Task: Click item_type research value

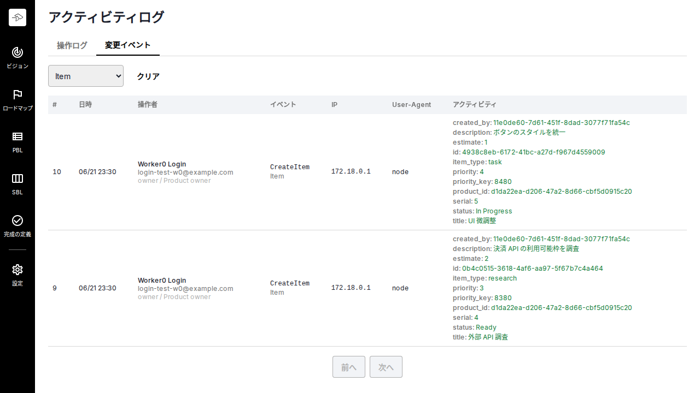Action: [x=503, y=278]
